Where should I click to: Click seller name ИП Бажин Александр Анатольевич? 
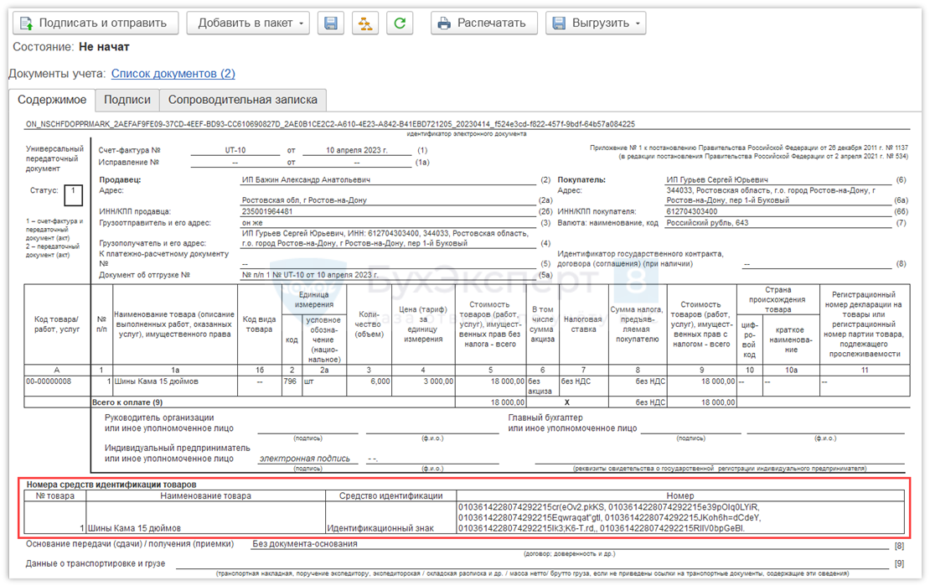[306, 179]
